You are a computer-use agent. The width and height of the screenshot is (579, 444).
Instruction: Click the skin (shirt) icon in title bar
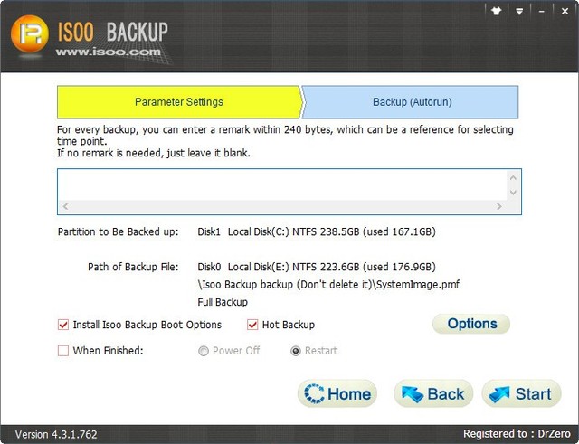click(x=496, y=12)
